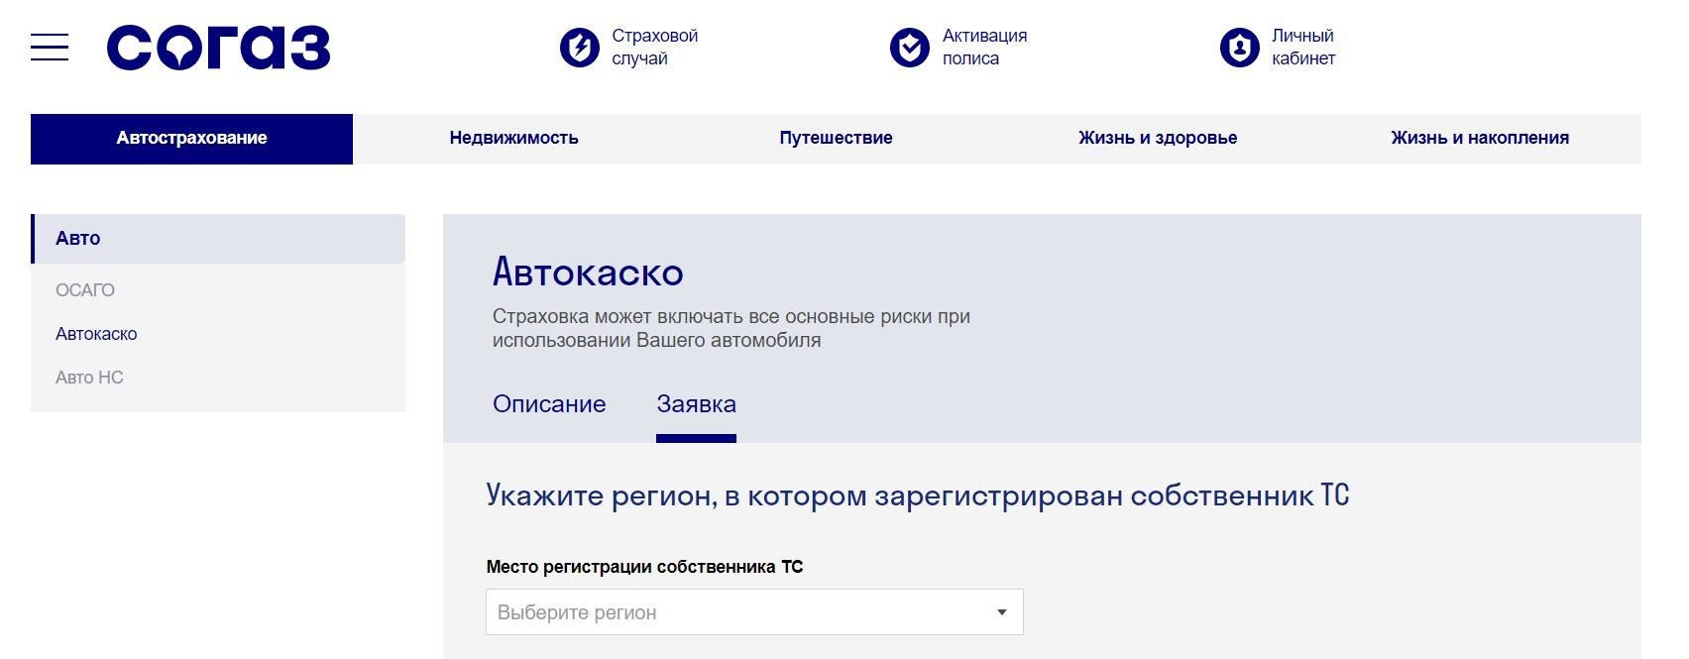Select the Путешествие tab
The height and width of the screenshot is (659, 1689).
836,139
